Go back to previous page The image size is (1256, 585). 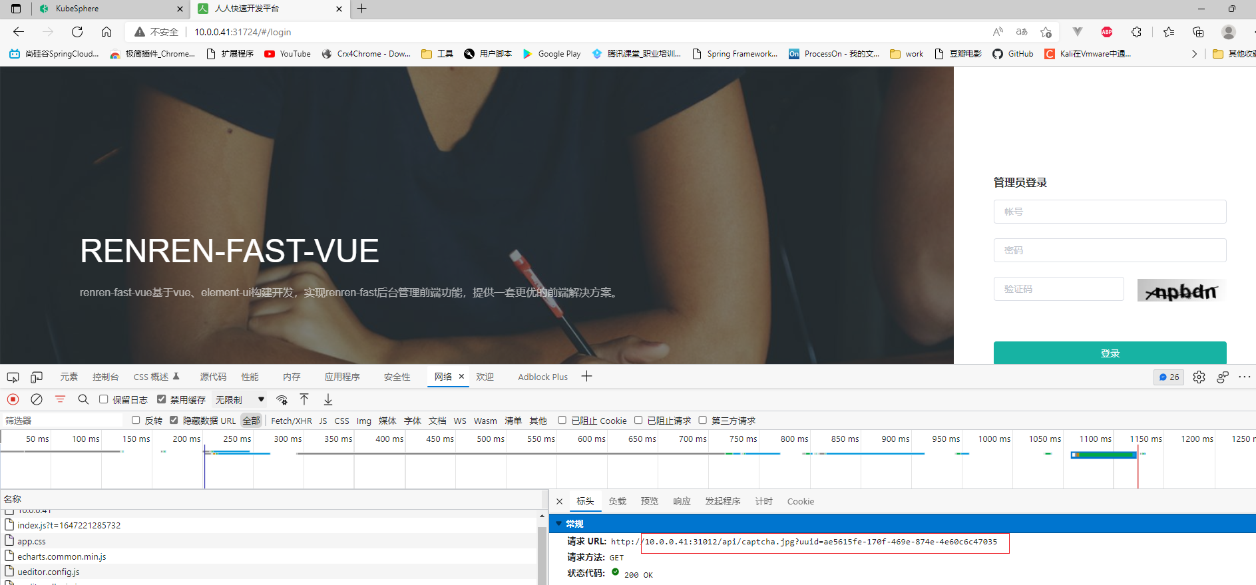tap(19, 32)
